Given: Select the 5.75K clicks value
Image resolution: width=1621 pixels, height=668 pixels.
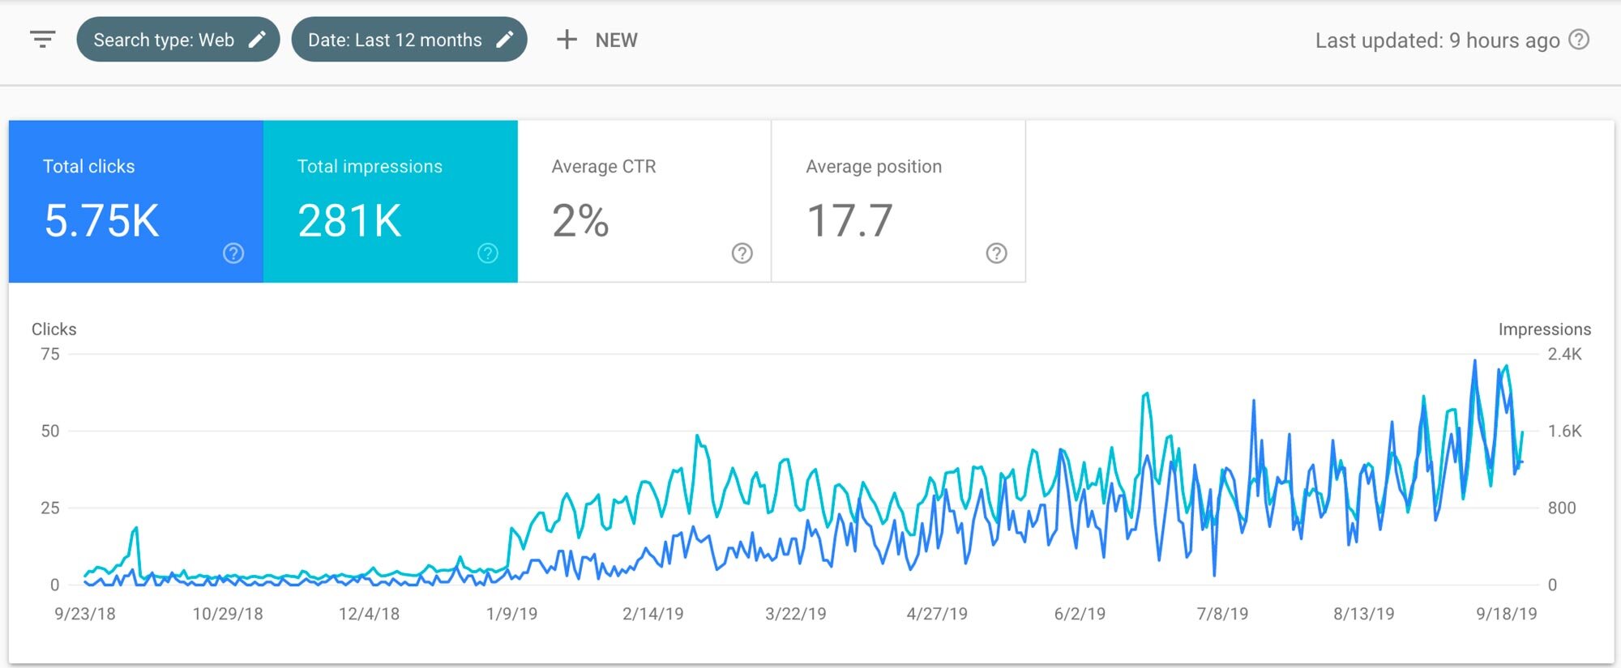Looking at the screenshot, I should (x=101, y=220).
